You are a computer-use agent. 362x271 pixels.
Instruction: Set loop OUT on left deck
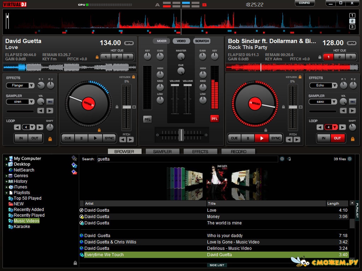[x=35, y=138]
